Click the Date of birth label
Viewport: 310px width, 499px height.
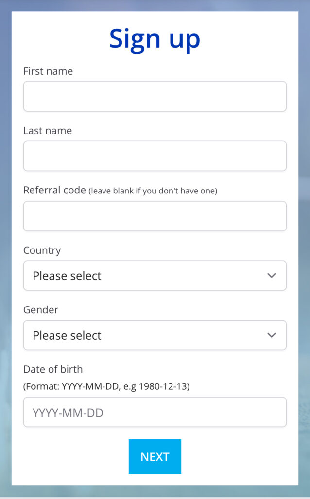click(x=53, y=369)
